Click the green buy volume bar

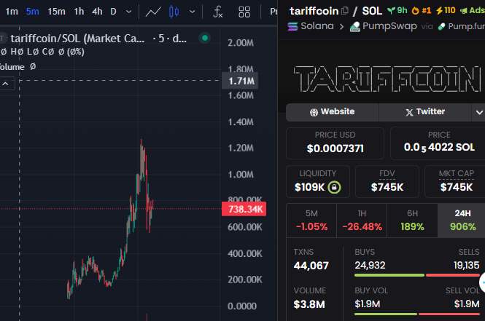pos(386,314)
